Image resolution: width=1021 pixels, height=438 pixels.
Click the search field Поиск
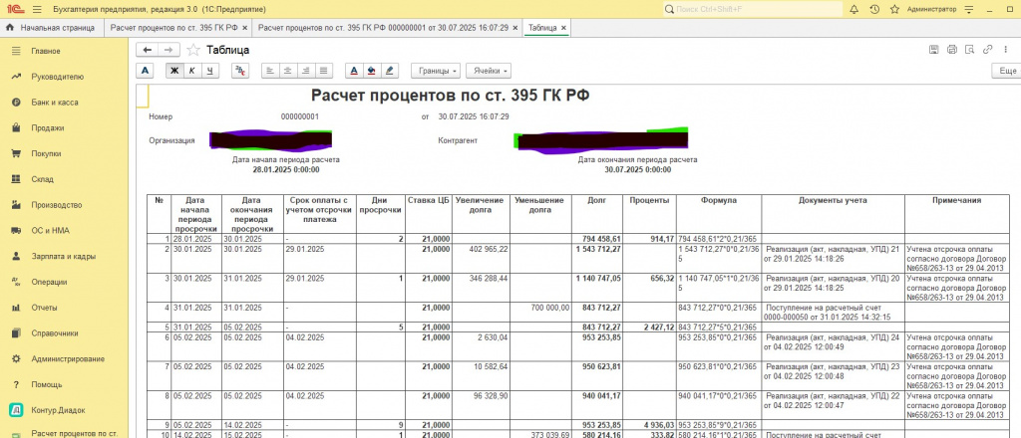[753, 10]
